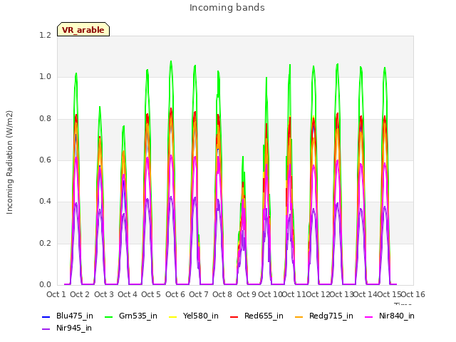Click the Oct 2 x-axis tick label
This screenshot has width=456, height=342.
[x=80, y=294]
